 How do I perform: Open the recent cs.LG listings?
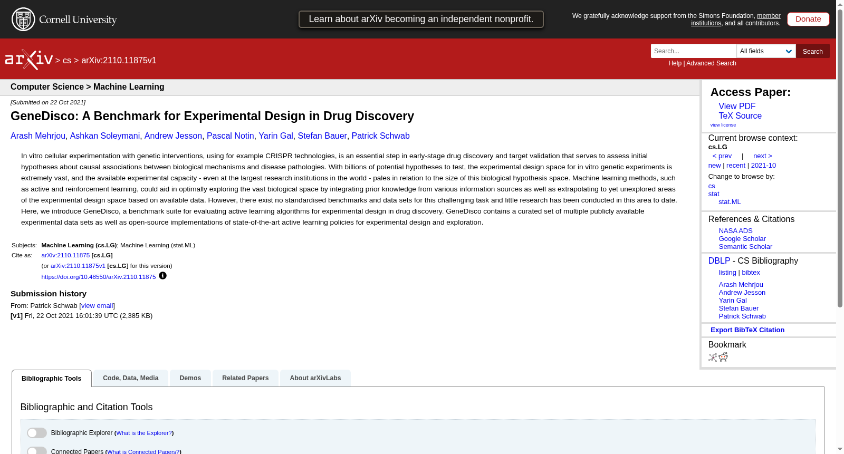736,166
